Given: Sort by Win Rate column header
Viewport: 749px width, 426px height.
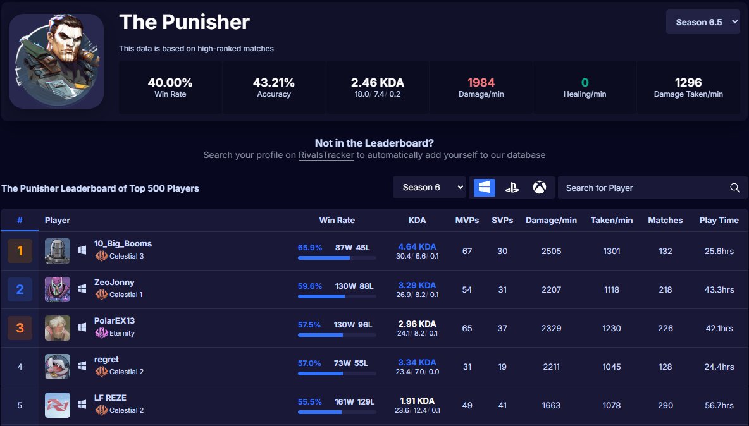Looking at the screenshot, I should [337, 220].
